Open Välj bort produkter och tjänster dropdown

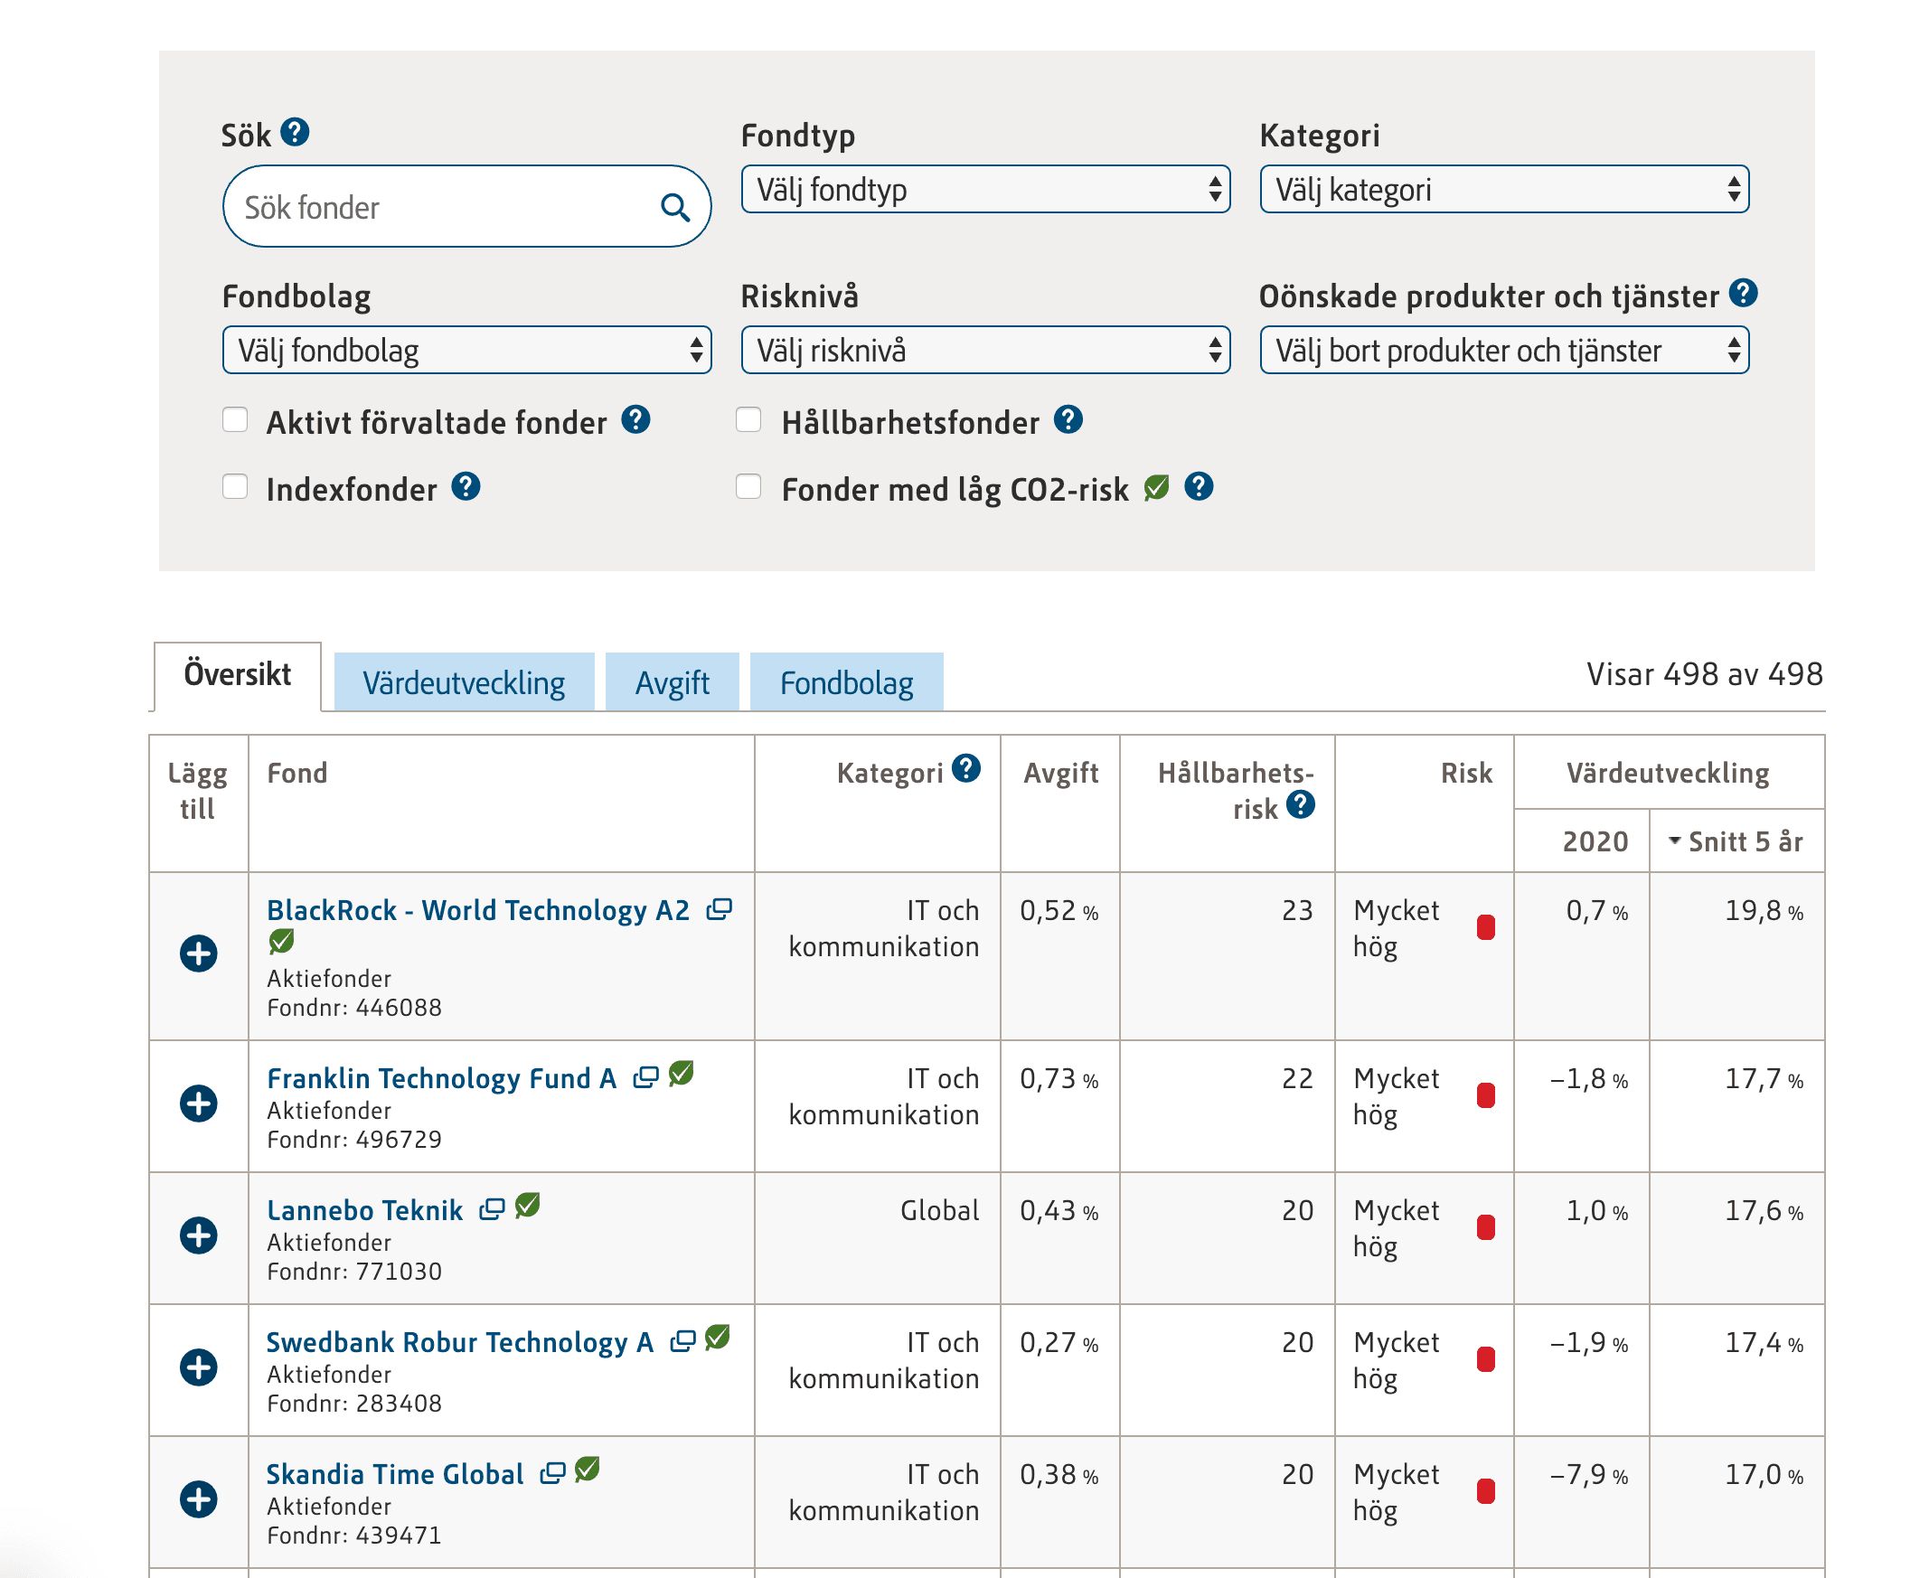pyautogui.click(x=1504, y=350)
